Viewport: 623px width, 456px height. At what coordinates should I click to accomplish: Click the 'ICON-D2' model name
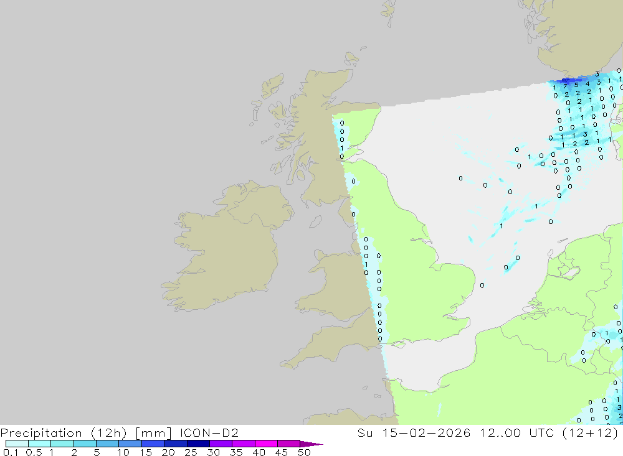pyautogui.click(x=209, y=432)
